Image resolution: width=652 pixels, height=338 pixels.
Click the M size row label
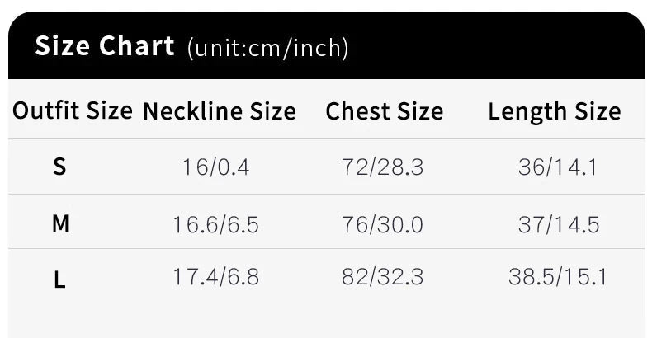pyautogui.click(x=60, y=223)
